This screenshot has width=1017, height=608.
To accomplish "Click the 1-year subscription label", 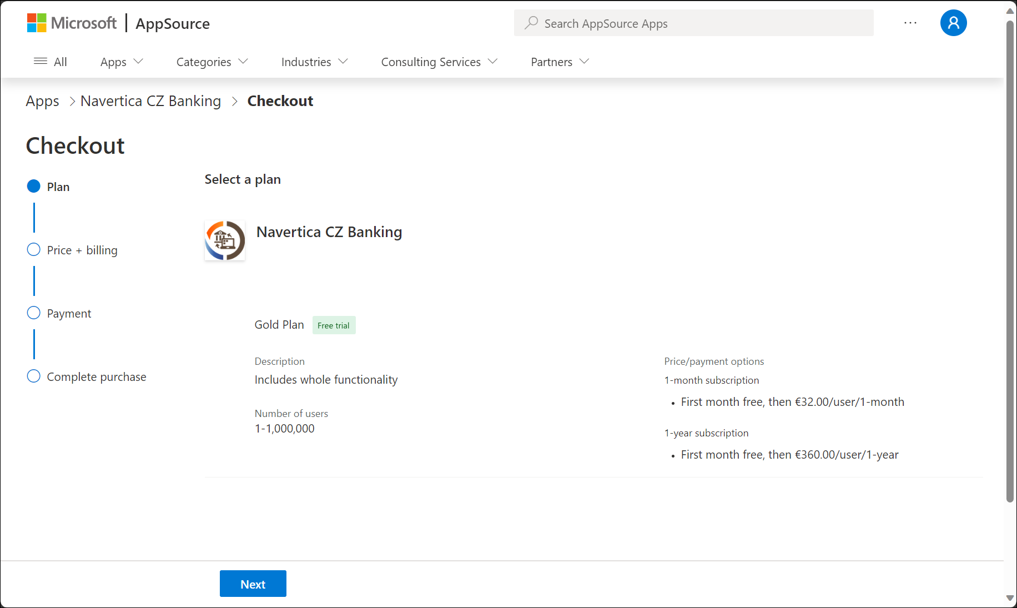I will pyautogui.click(x=706, y=433).
